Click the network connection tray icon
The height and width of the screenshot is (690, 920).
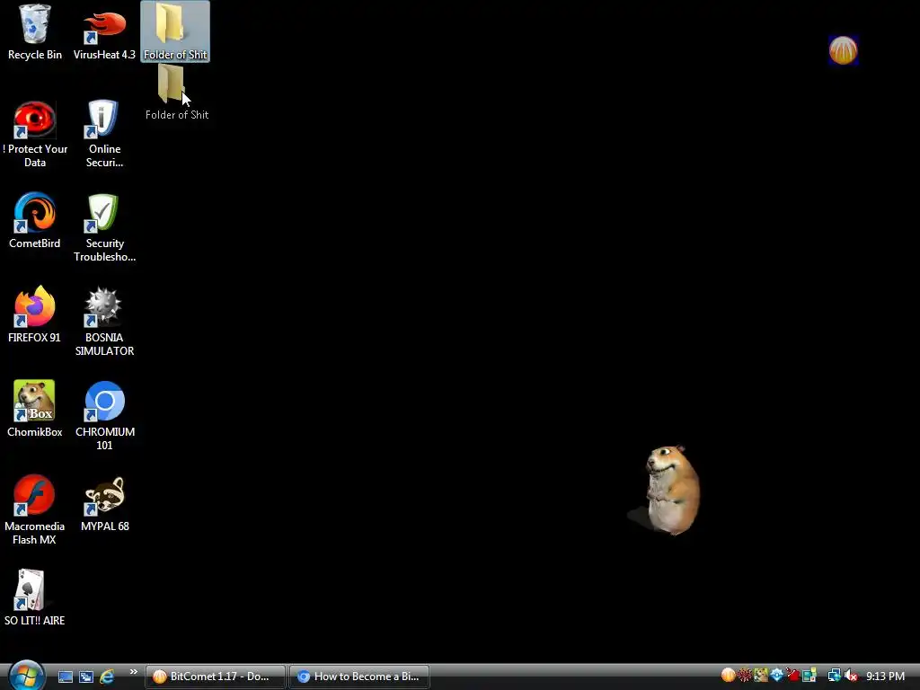click(x=834, y=676)
